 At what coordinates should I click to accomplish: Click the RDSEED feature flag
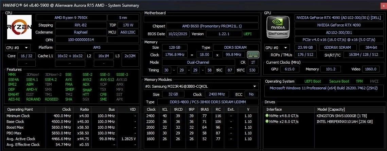point(51,99)
